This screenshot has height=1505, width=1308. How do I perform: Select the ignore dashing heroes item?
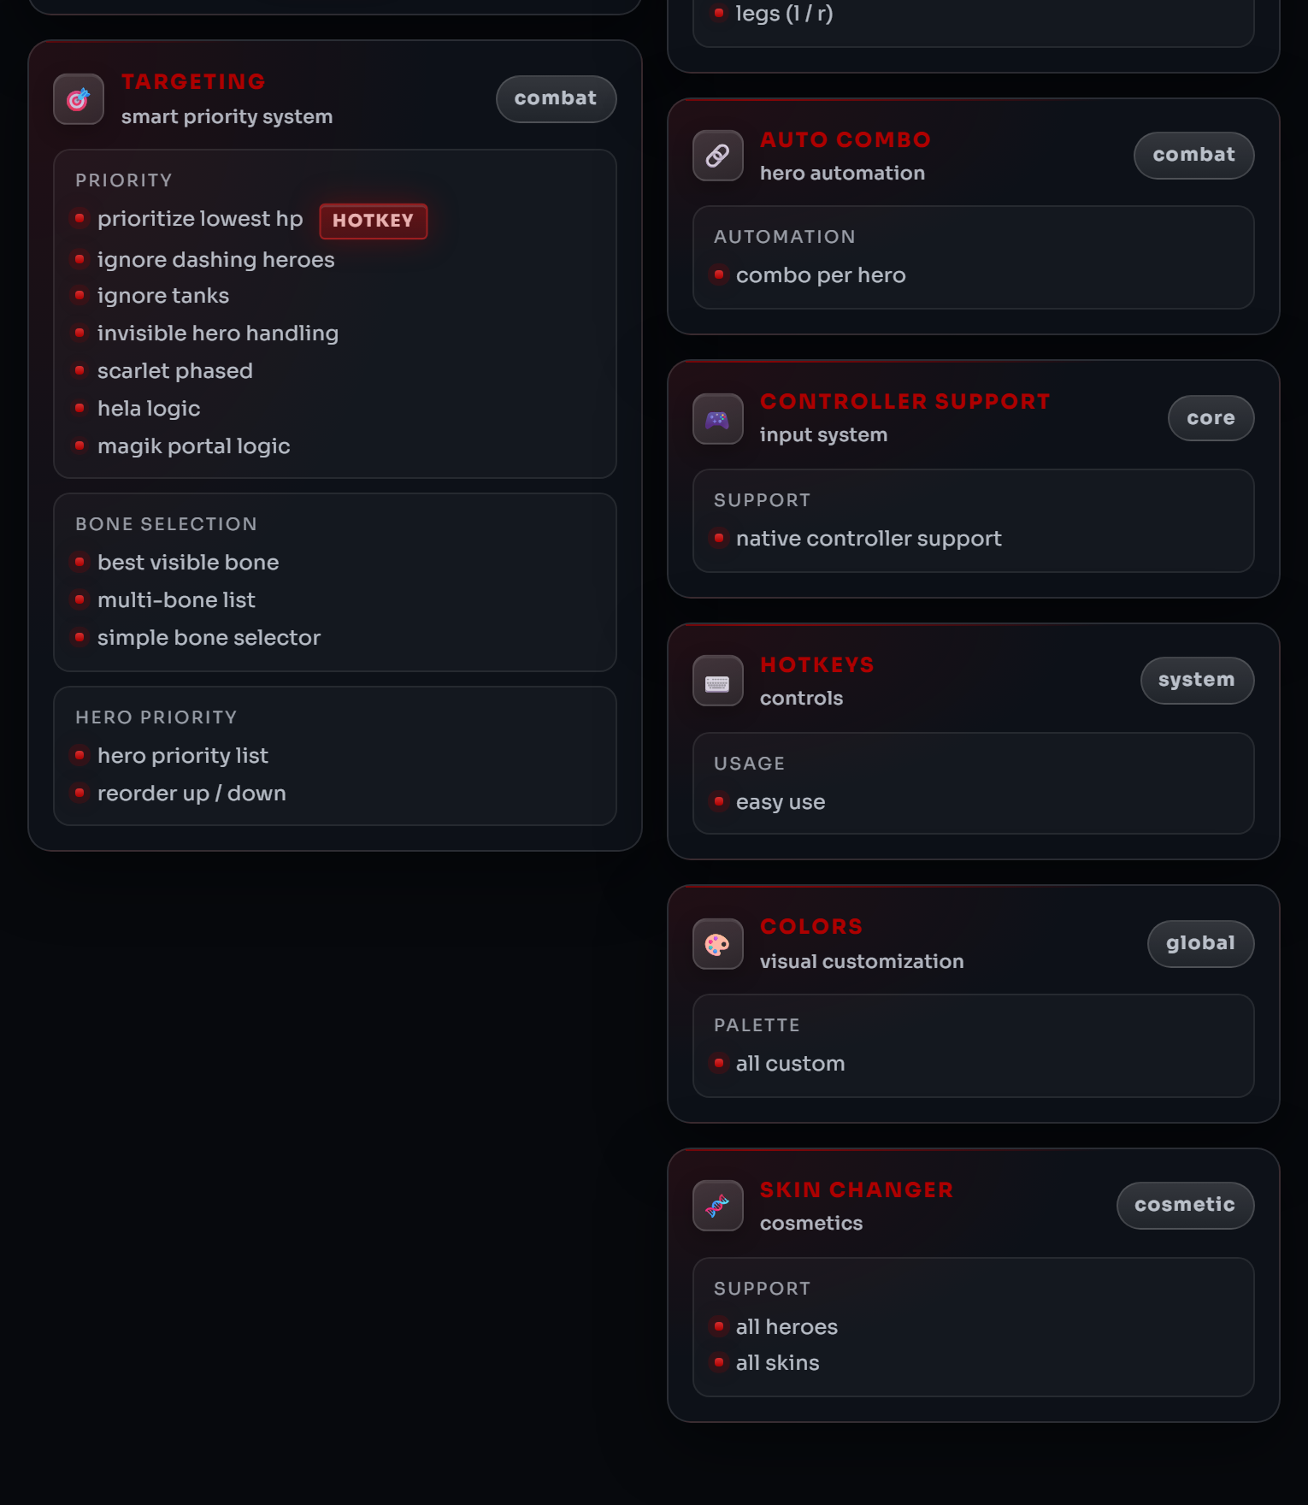(x=215, y=260)
